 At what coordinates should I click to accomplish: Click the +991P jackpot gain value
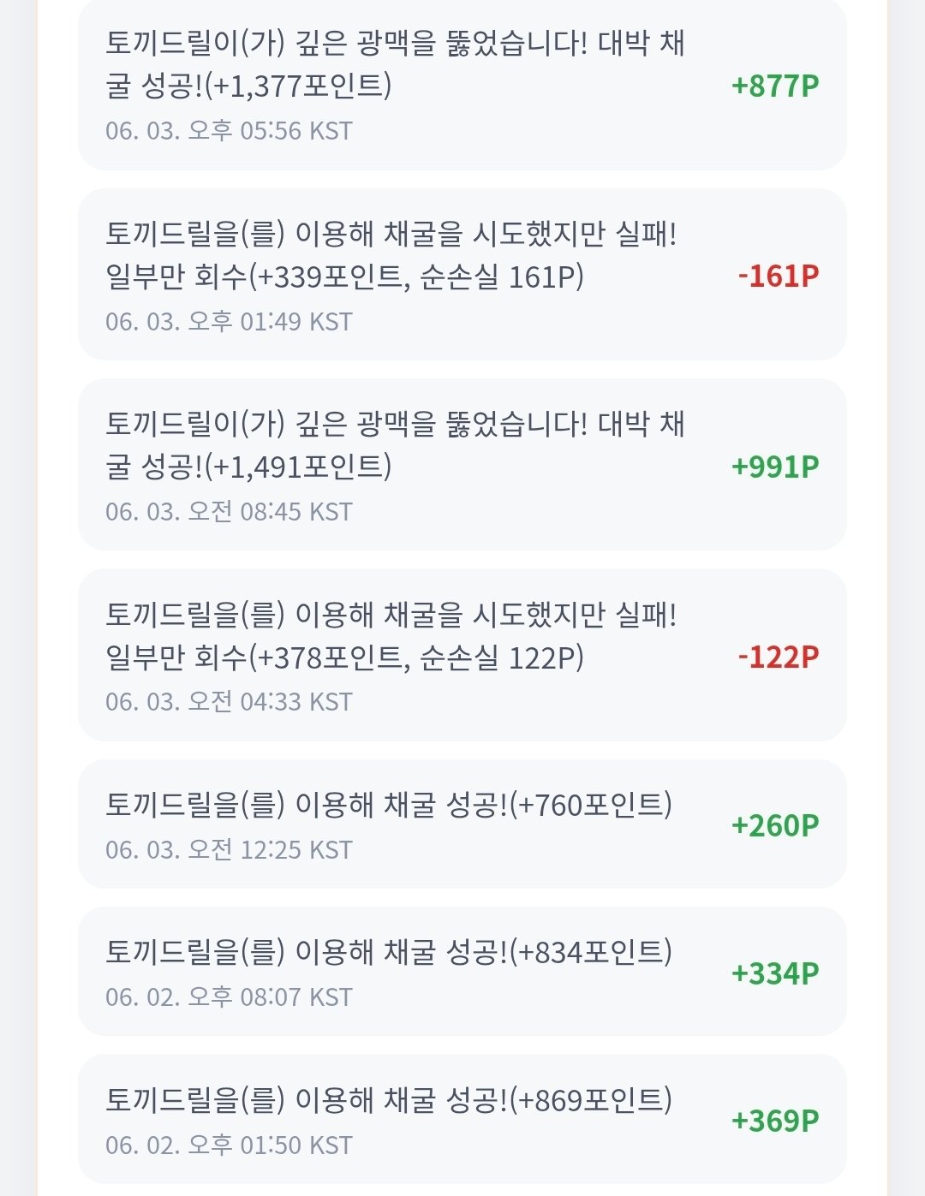(775, 467)
